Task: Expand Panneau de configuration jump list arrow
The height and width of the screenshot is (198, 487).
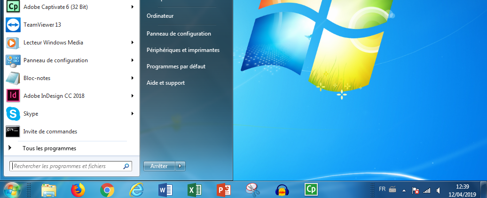Action: click(133, 60)
